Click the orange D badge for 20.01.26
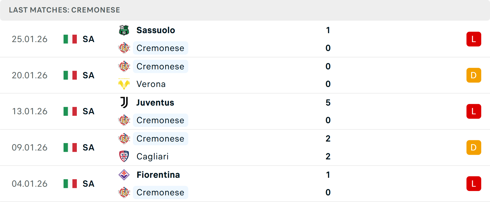 point(474,75)
